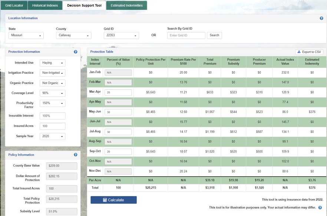327x216 pixels.
Task: Open the Historical Indexes tab
Action: pos(45,6)
